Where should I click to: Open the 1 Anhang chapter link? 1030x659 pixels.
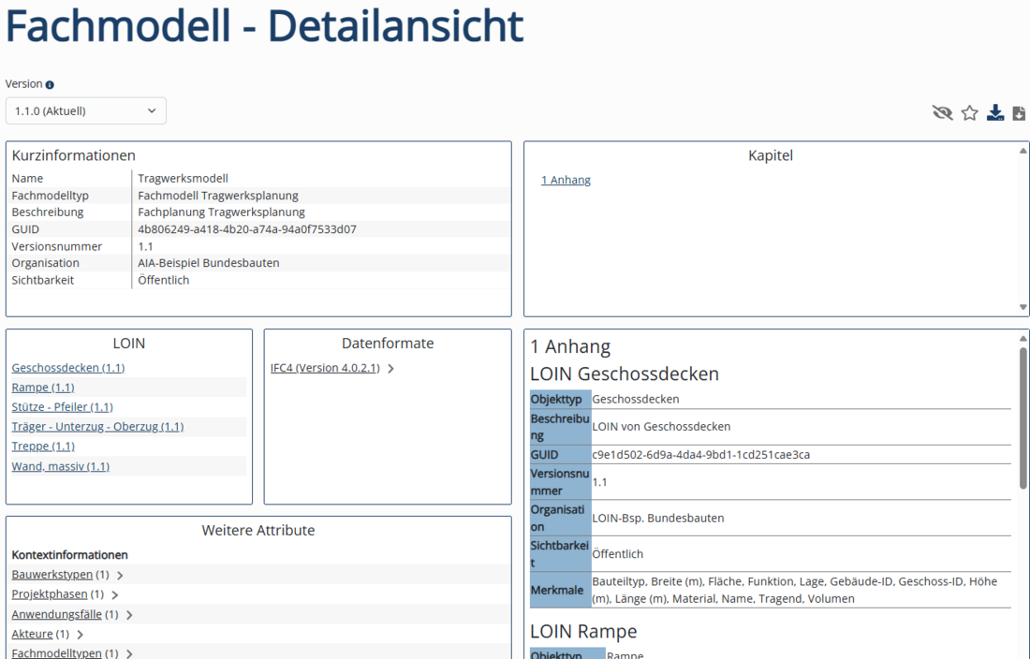coord(566,180)
